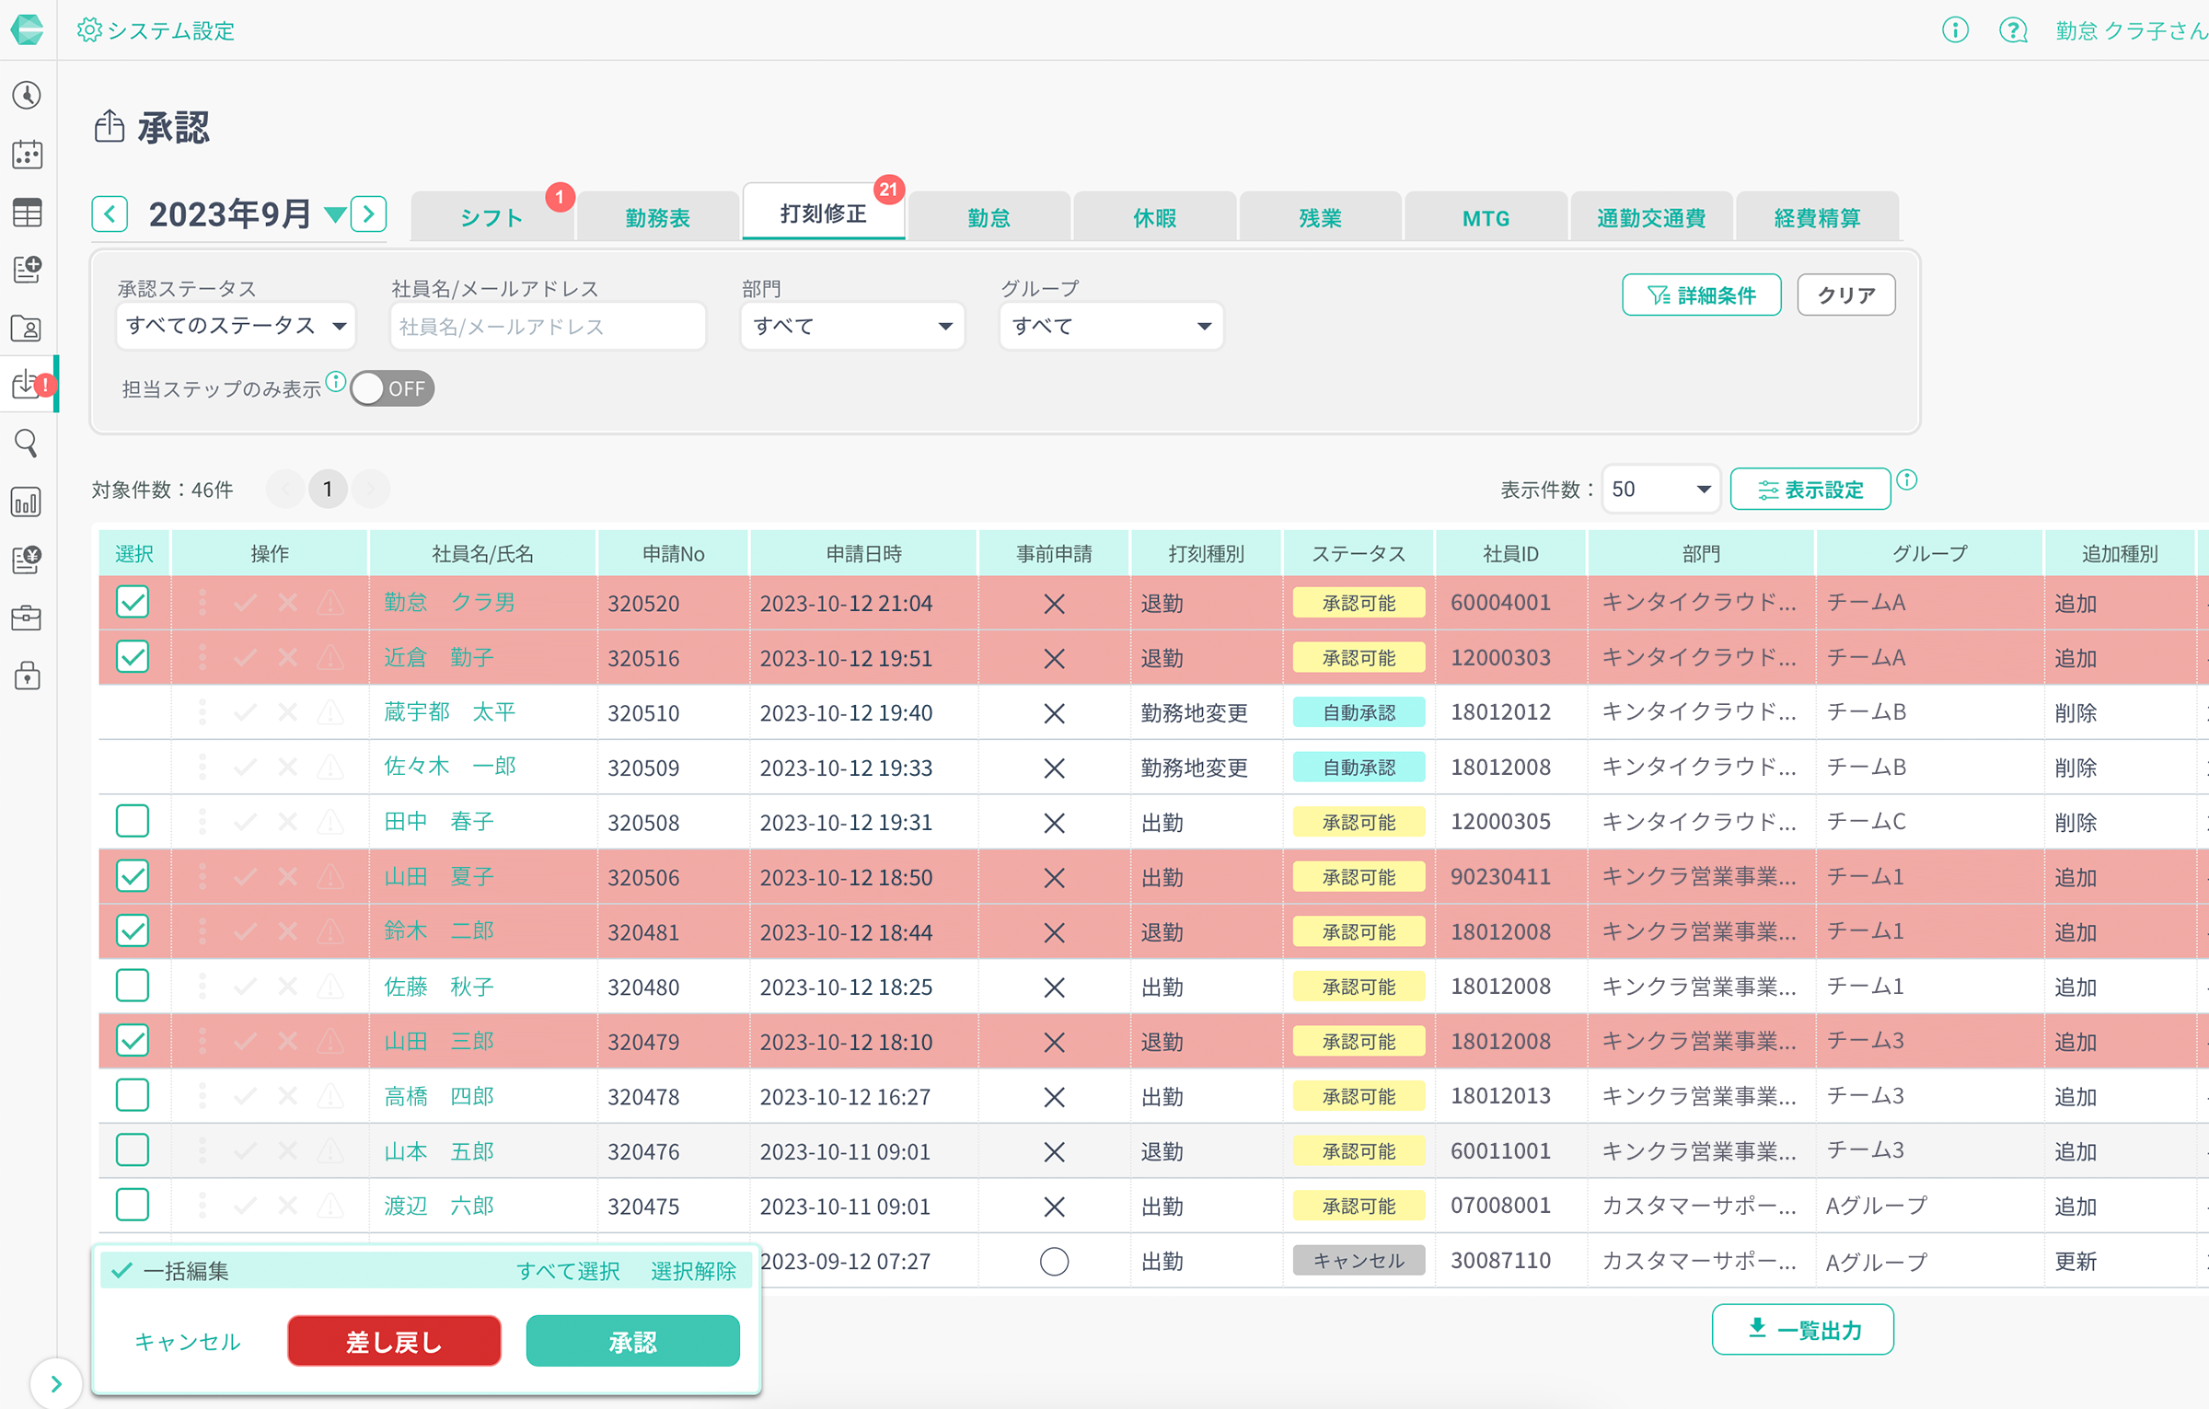Image resolution: width=2209 pixels, height=1409 pixels.
Task: Open システム設定 link at top
Action: (156, 30)
